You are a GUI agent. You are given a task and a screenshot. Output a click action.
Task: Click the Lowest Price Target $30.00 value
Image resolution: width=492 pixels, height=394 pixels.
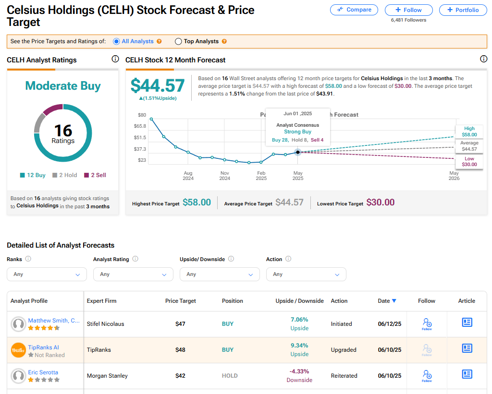[x=381, y=203]
